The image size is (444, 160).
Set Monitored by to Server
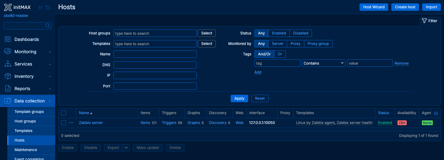tap(277, 44)
